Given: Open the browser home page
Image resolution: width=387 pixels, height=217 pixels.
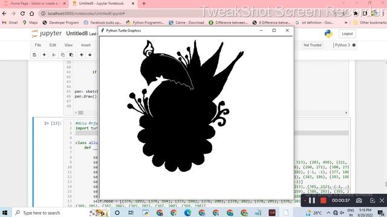Looking at the screenshot, I should pyautogui.click(x=31, y=13).
